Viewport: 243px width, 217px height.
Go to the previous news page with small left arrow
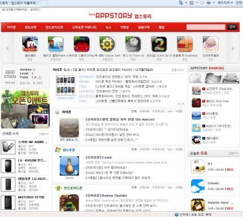(x=179, y=104)
